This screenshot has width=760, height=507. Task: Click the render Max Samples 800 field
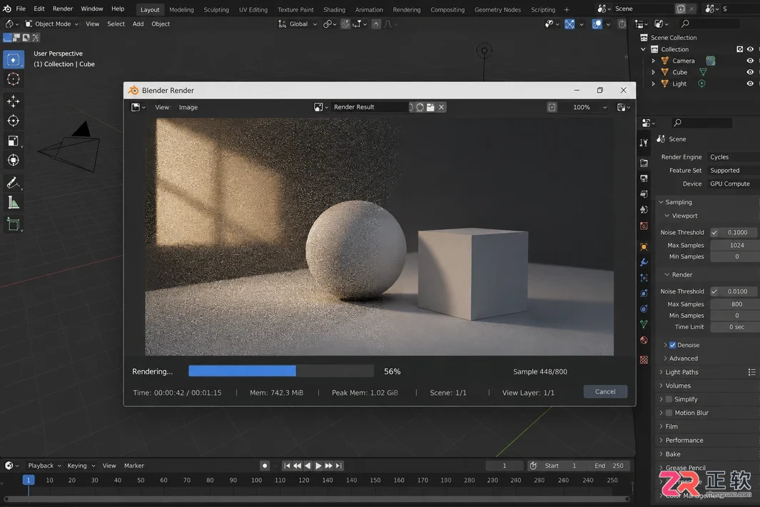735,304
